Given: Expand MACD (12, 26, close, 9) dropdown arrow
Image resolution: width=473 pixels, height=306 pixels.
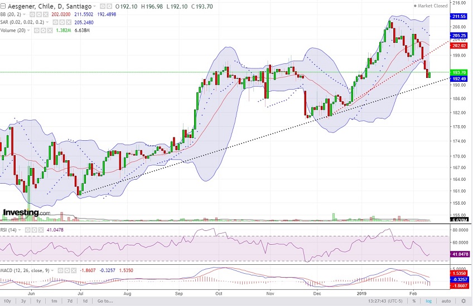Looking at the screenshot, I should tap(52, 270).
